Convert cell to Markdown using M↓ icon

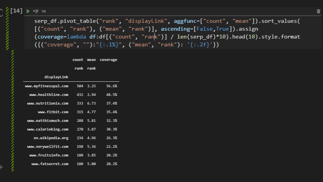44,11
